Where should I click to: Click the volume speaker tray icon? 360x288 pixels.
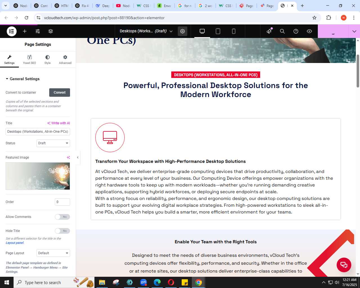[x=337, y=282]
